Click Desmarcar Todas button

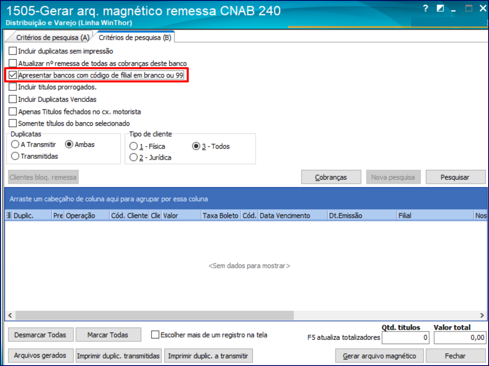[40, 335]
